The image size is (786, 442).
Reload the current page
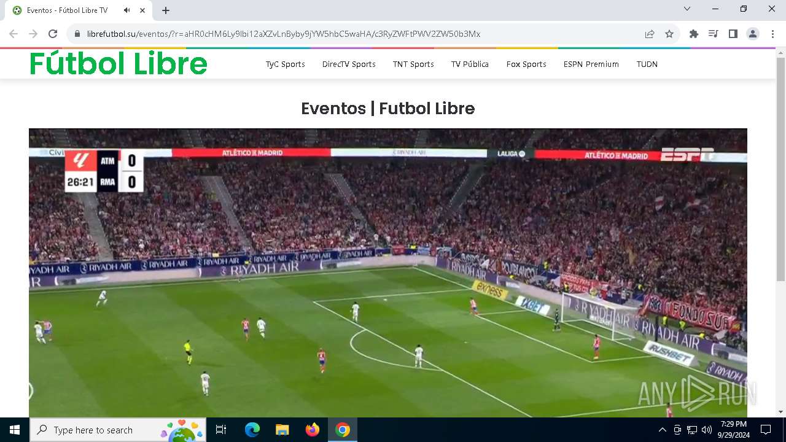pyautogui.click(x=53, y=34)
